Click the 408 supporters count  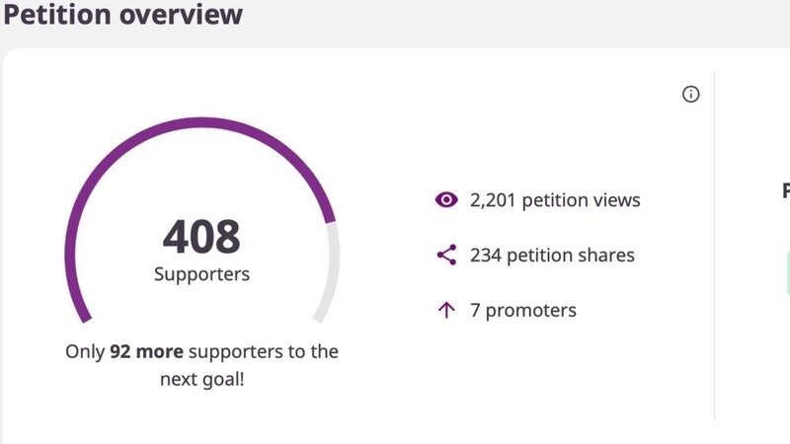[x=201, y=238]
